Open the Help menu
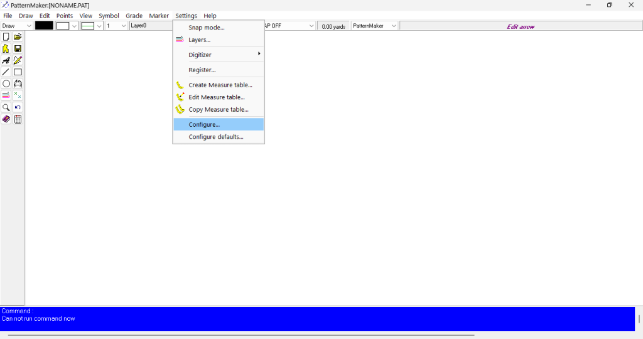 point(210,16)
